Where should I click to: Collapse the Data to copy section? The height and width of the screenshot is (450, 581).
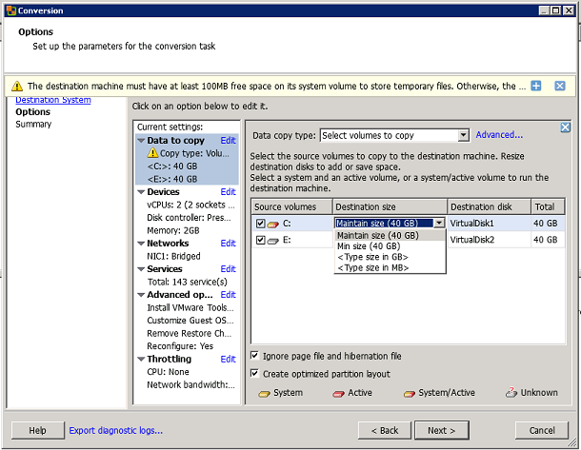141,141
